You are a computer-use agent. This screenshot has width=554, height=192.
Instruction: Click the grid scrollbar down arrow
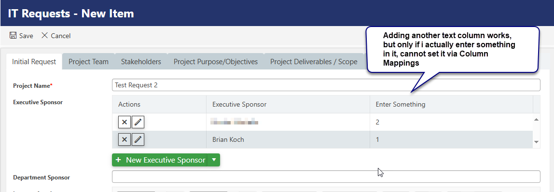tap(536, 142)
